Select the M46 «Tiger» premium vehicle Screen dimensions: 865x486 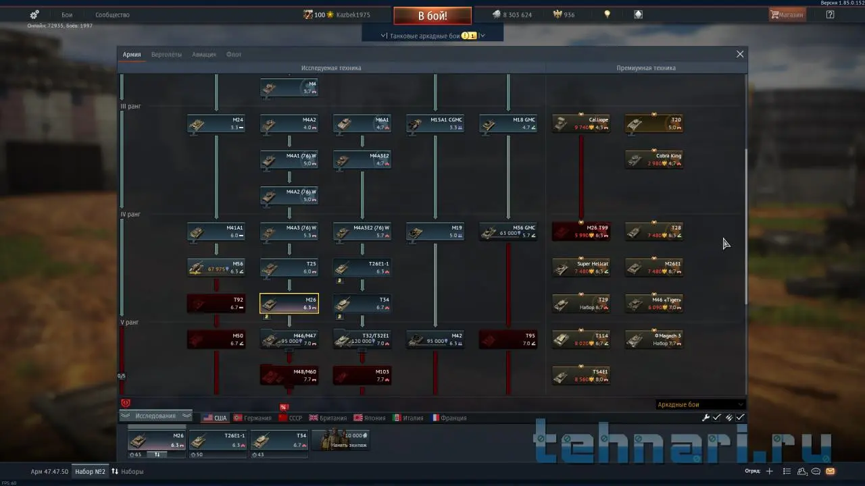[654, 304]
